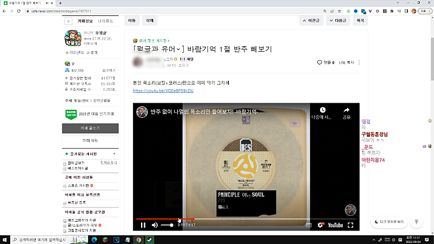Open the 통계 statistics link

click(92, 52)
